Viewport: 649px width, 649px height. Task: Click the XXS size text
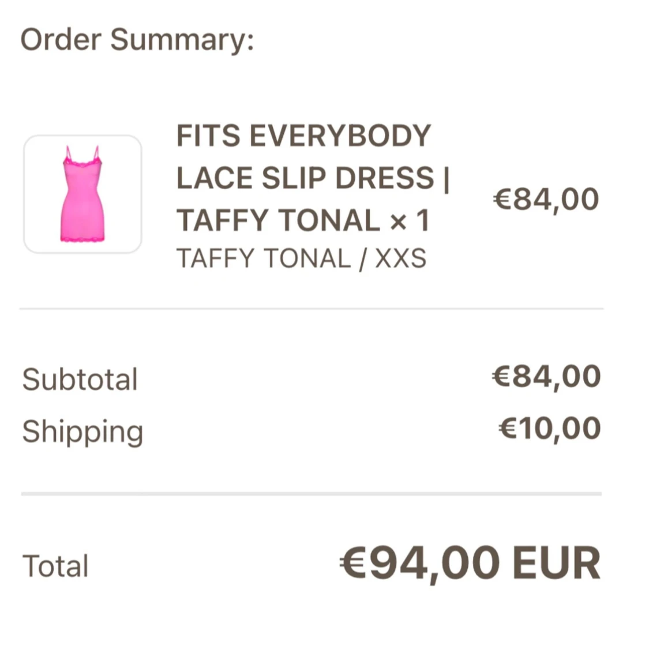[x=400, y=258]
